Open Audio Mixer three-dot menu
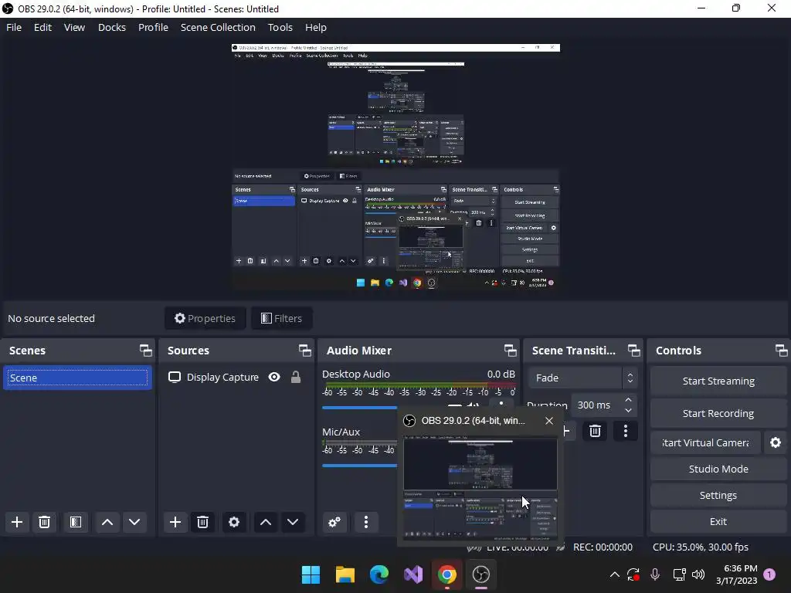Image resolution: width=791 pixels, height=593 pixels. coord(365,522)
